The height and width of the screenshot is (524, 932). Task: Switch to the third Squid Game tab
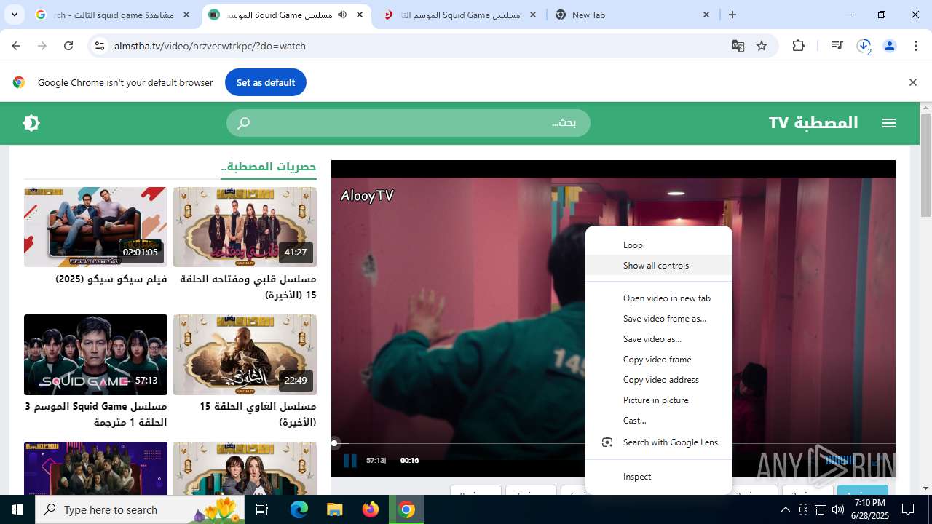pos(460,15)
